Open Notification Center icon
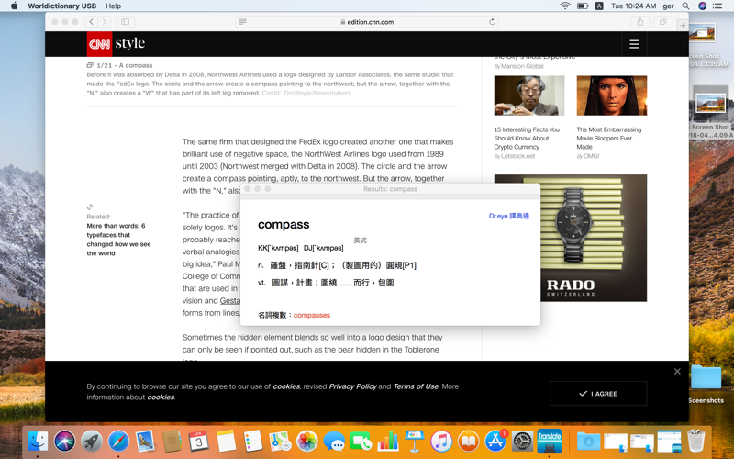The width and height of the screenshot is (734, 459). (x=717, y=6)
